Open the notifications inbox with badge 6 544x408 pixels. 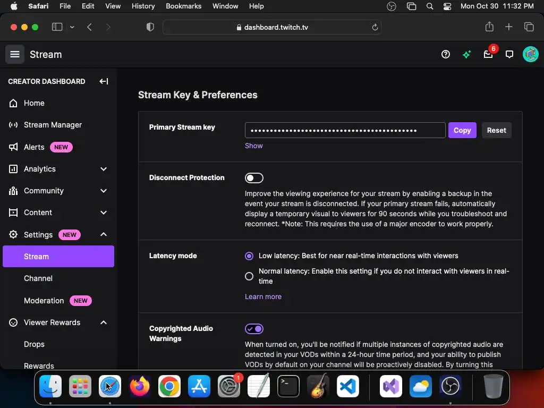(488, 54)
